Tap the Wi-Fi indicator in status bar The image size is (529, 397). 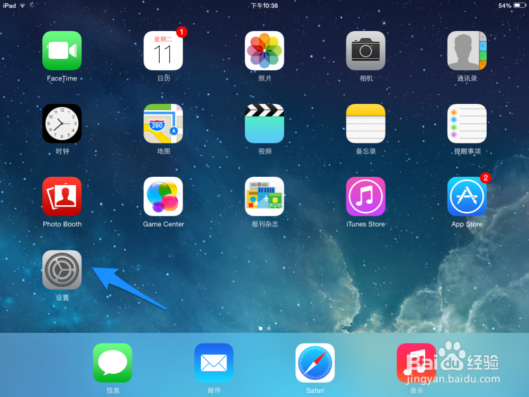[x=22, y=5]
